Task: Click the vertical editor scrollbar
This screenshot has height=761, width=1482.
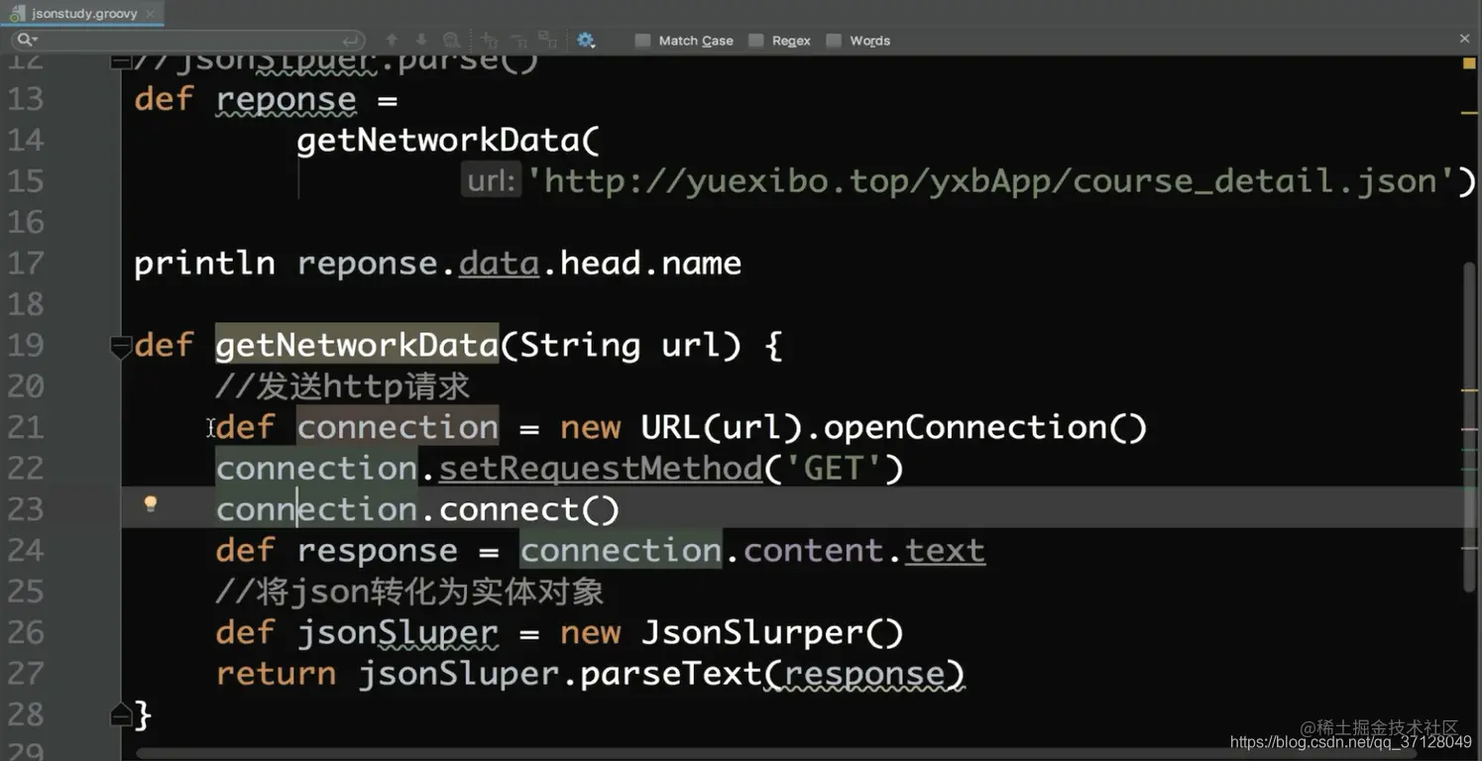Action: [1469, 426]
